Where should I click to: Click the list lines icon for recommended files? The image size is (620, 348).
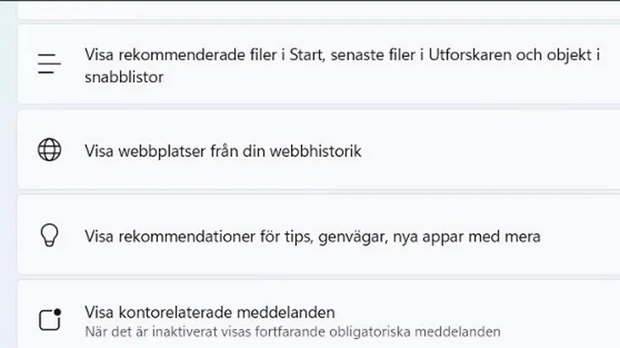(x=50, y=64)
